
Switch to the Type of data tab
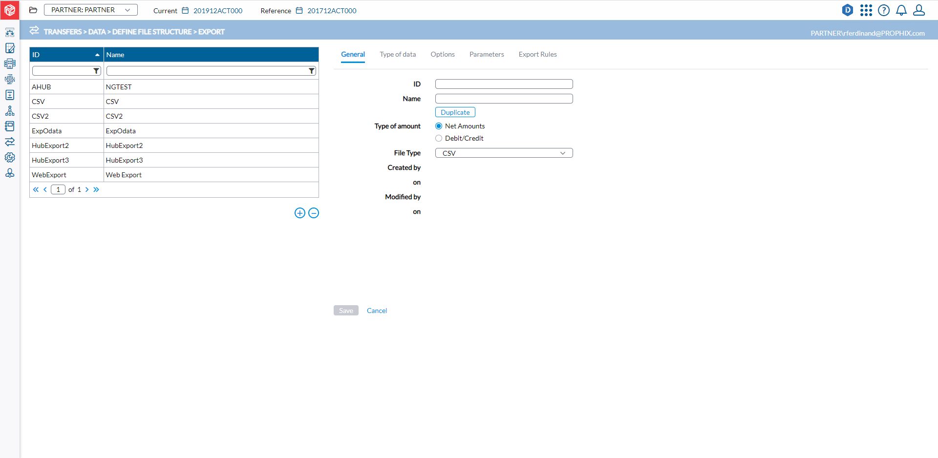pyautogui.click(x=398, y=55)
